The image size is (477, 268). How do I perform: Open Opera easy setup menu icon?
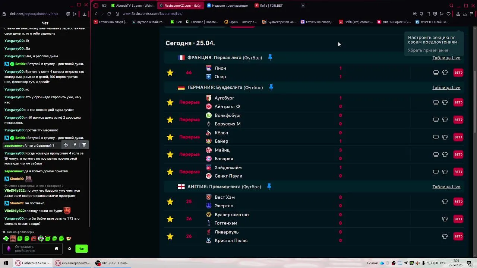tap(472, 14)
